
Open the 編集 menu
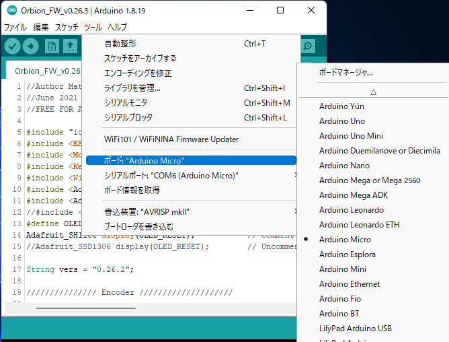point(41,27)
